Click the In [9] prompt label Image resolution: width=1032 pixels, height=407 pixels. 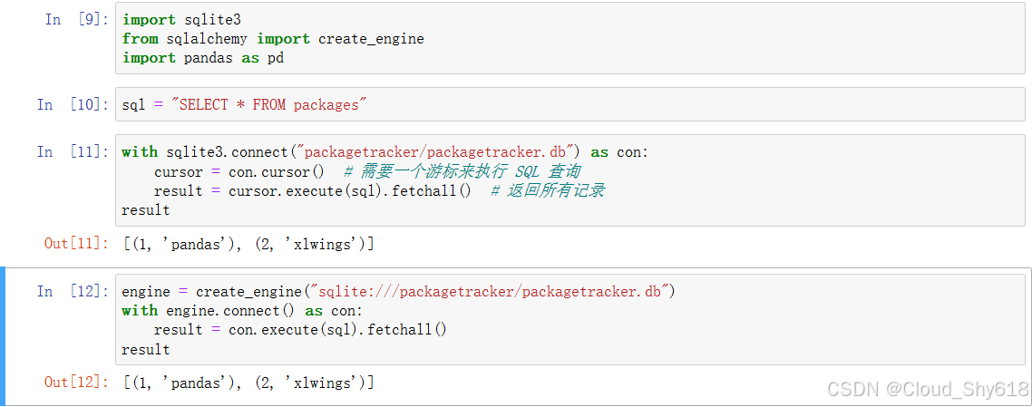(76, 20)
